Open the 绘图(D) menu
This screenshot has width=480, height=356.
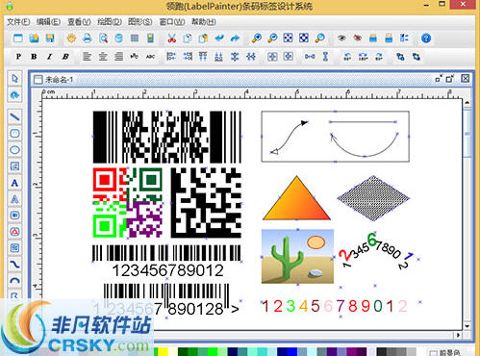tap(110, 22)
